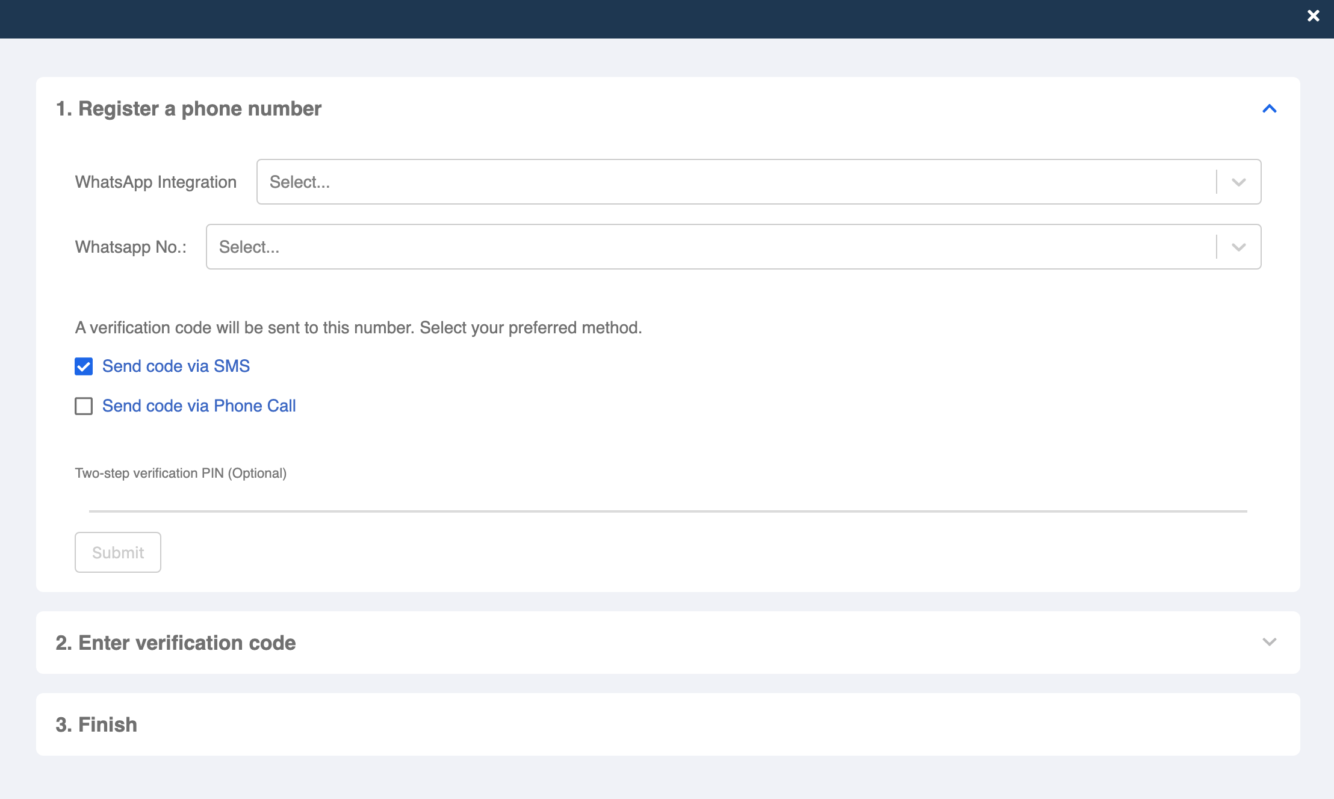1334x799 pixels.
Task: Click the 'A verification code will be sent' text
Action: (359, 327)
